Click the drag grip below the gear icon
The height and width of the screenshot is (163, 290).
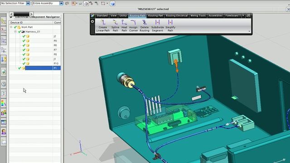tap(92, 29)
